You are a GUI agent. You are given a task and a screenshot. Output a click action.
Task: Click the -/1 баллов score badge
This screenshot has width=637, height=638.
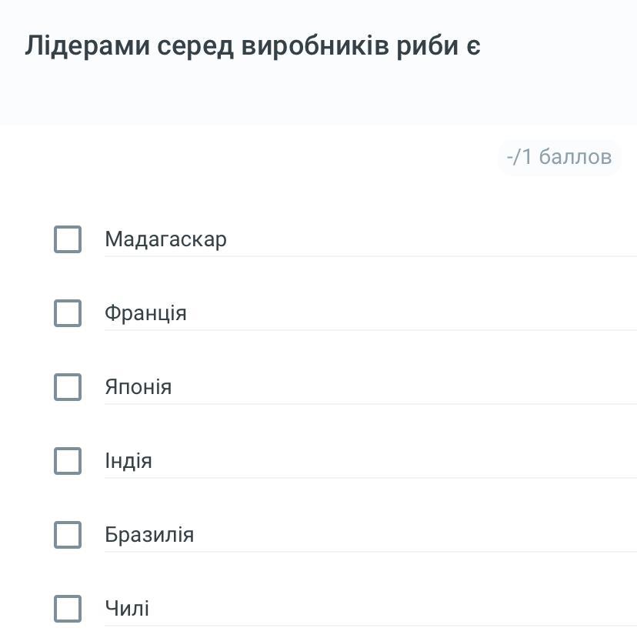point(559,157)
